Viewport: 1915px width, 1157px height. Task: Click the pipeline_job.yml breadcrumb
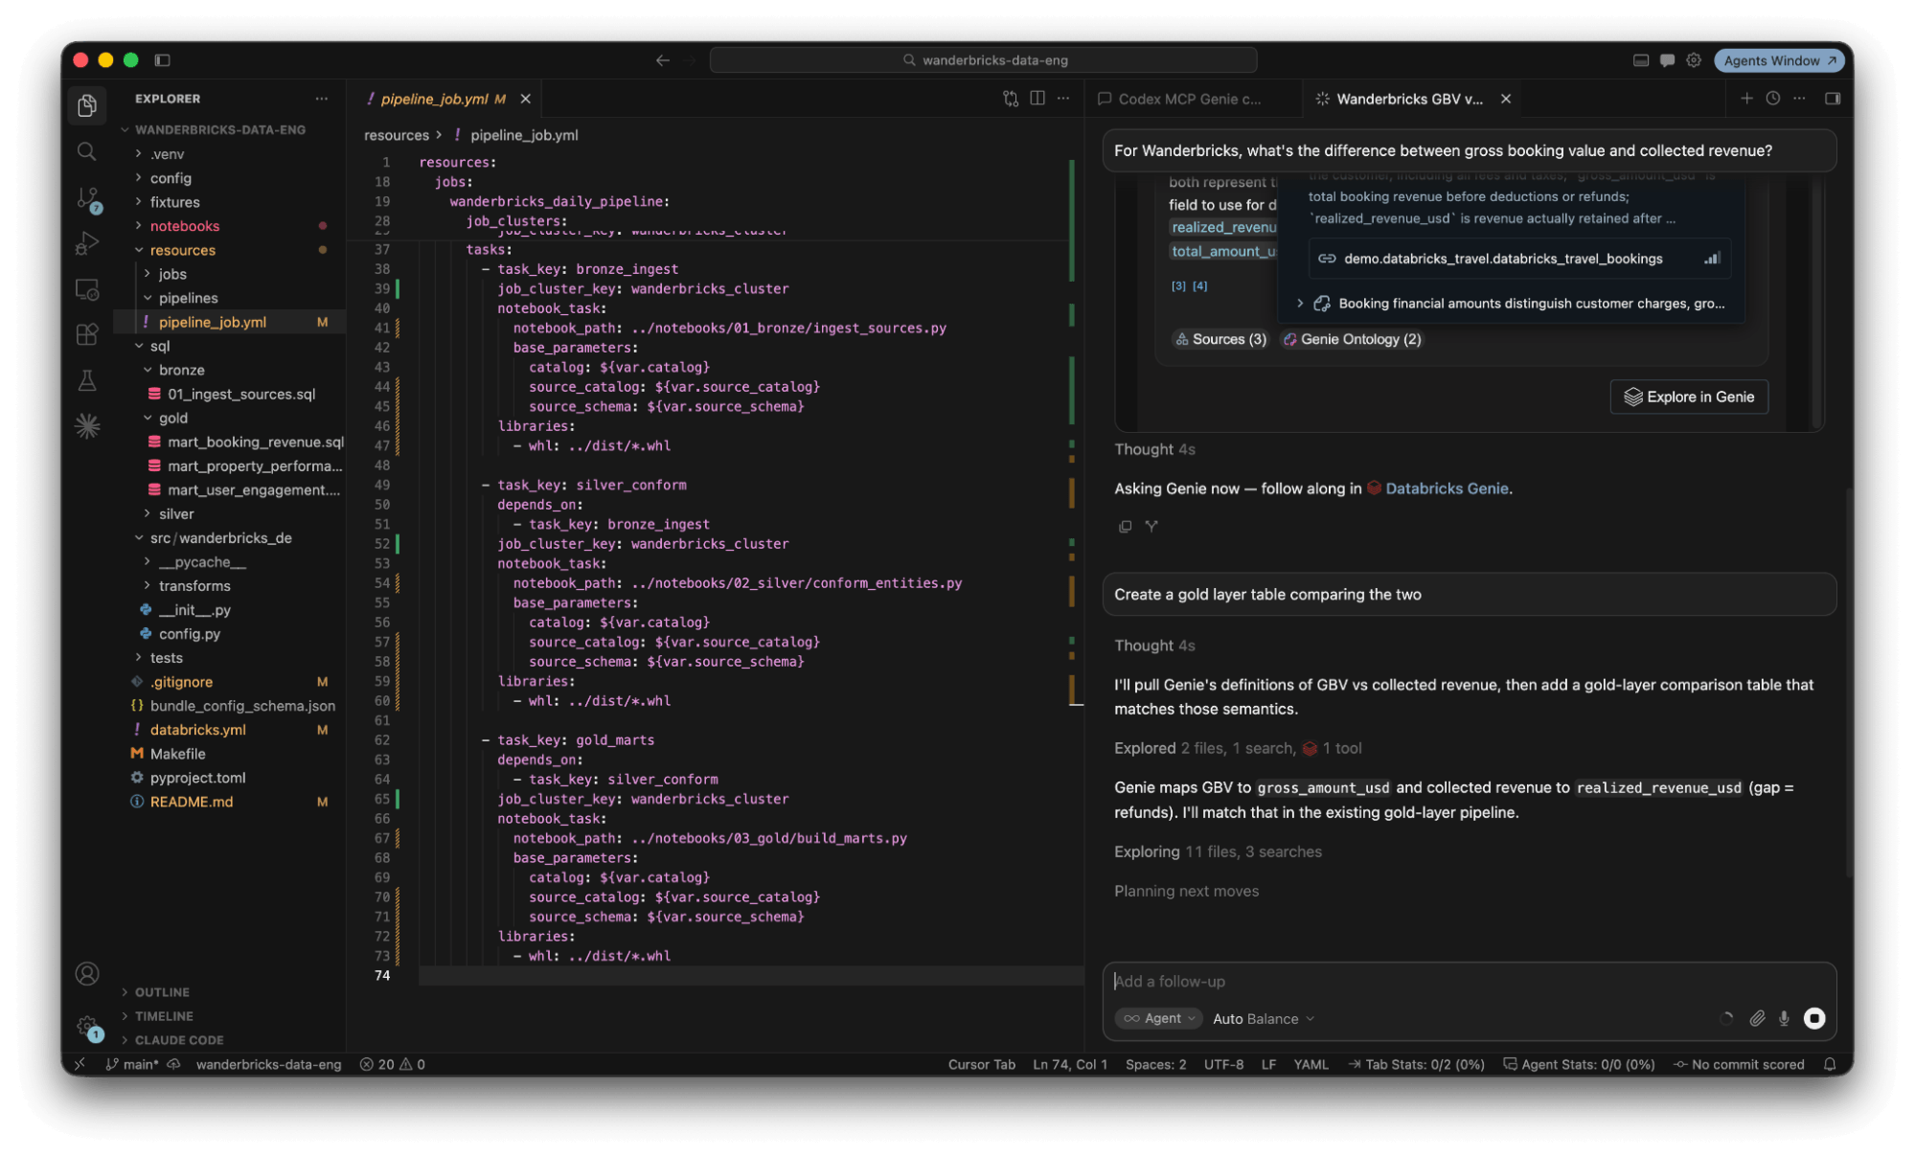[524, 135]
